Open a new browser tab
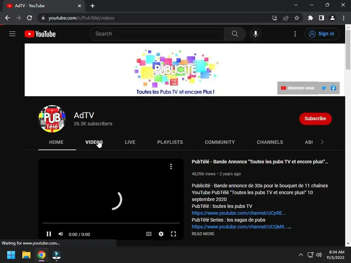The image size is (351, 263). point(93,6)
